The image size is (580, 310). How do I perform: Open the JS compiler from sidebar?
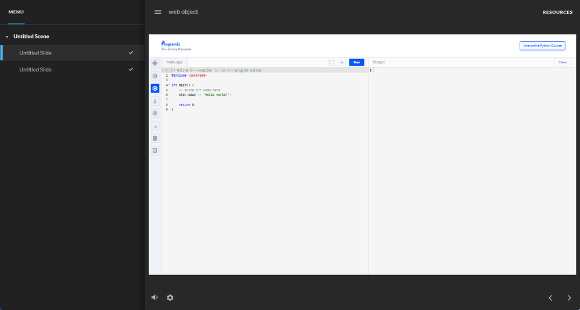point(155,126)
